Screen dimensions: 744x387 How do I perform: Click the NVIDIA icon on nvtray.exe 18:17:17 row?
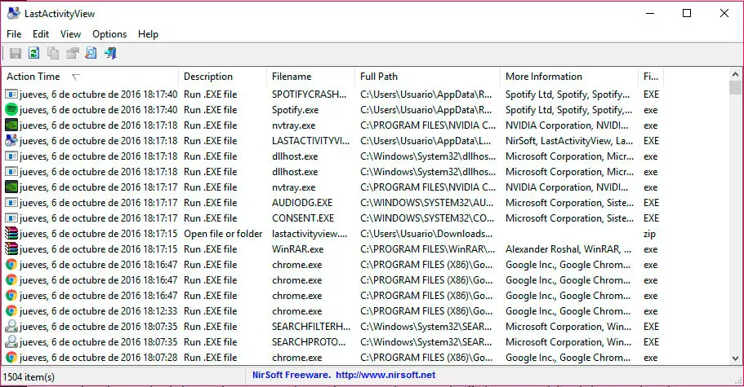tap(11, 187)
